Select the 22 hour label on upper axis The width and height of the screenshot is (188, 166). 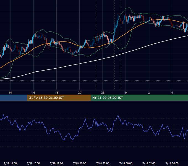103,93
